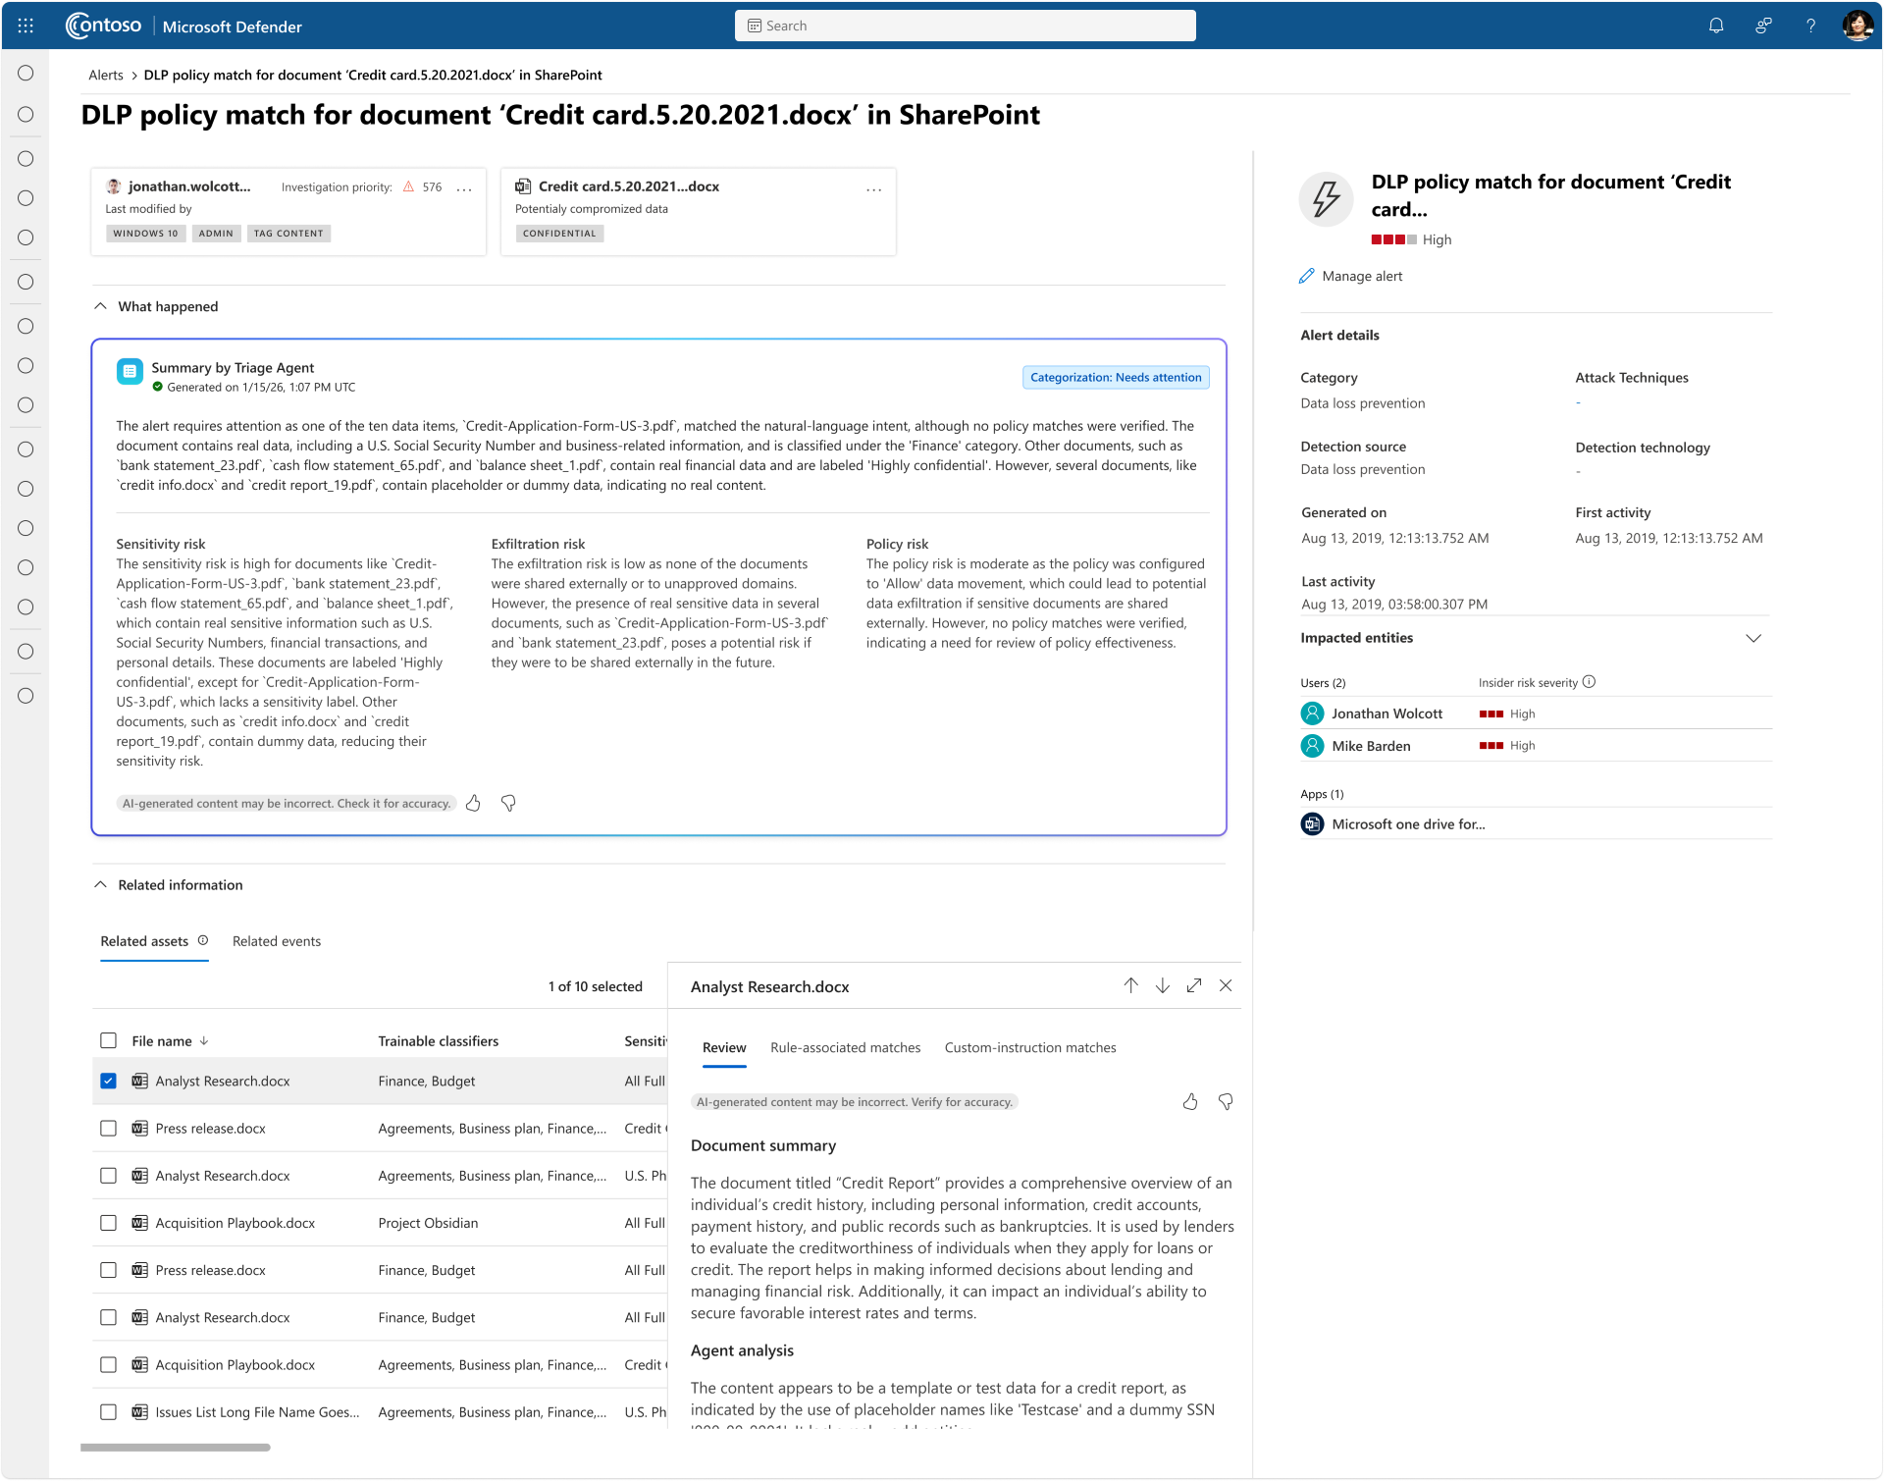Uncheck the selected Analyst Research.docx row

[x=109, y=1081]
